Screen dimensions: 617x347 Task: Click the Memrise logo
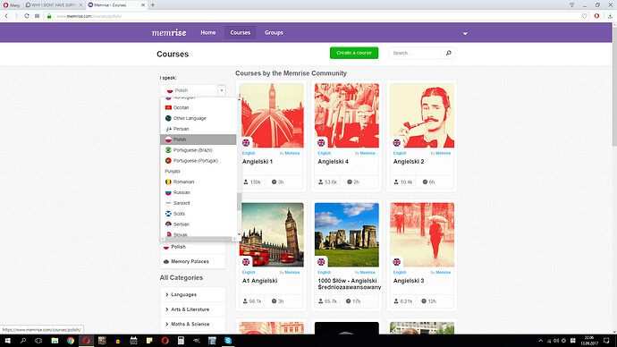pos(169,33)
